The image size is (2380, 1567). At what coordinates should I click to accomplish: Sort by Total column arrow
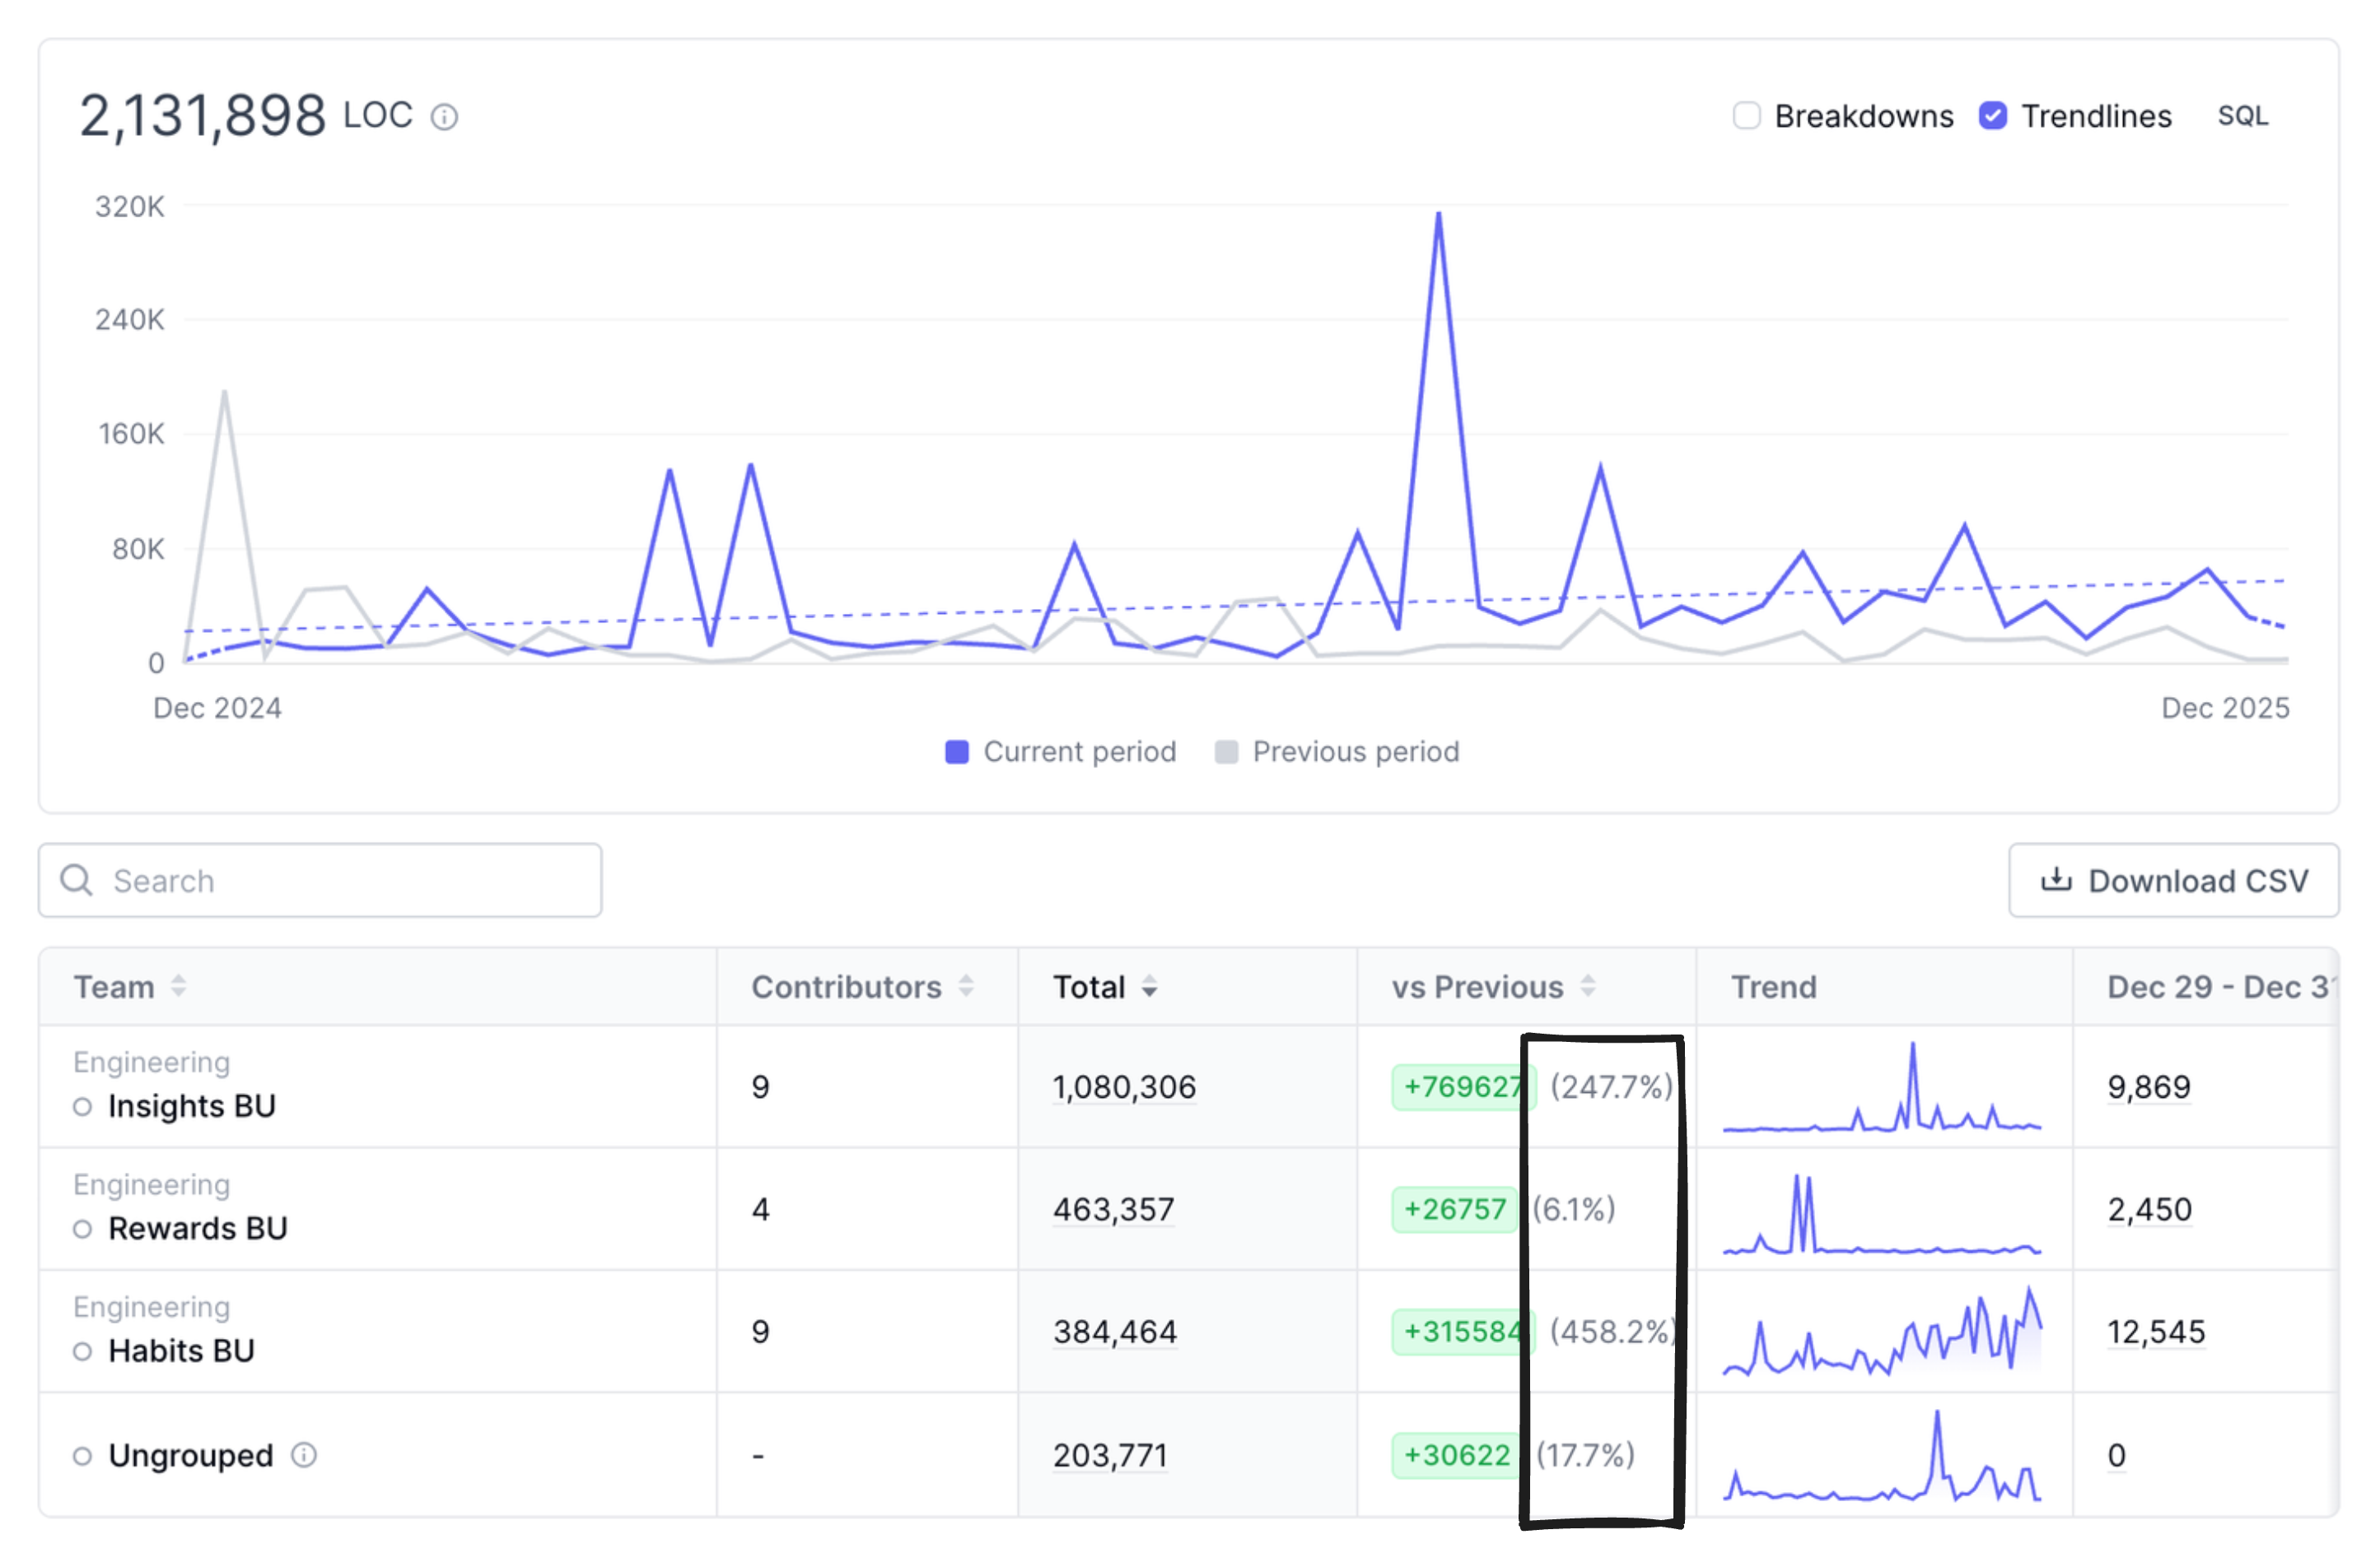(x=1149, y=988)
